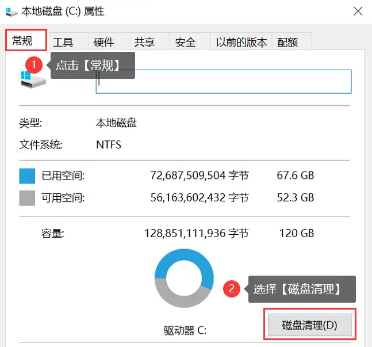Click the 容量 label
This screenshot has height=347, width=372.
tap(52, 234)
